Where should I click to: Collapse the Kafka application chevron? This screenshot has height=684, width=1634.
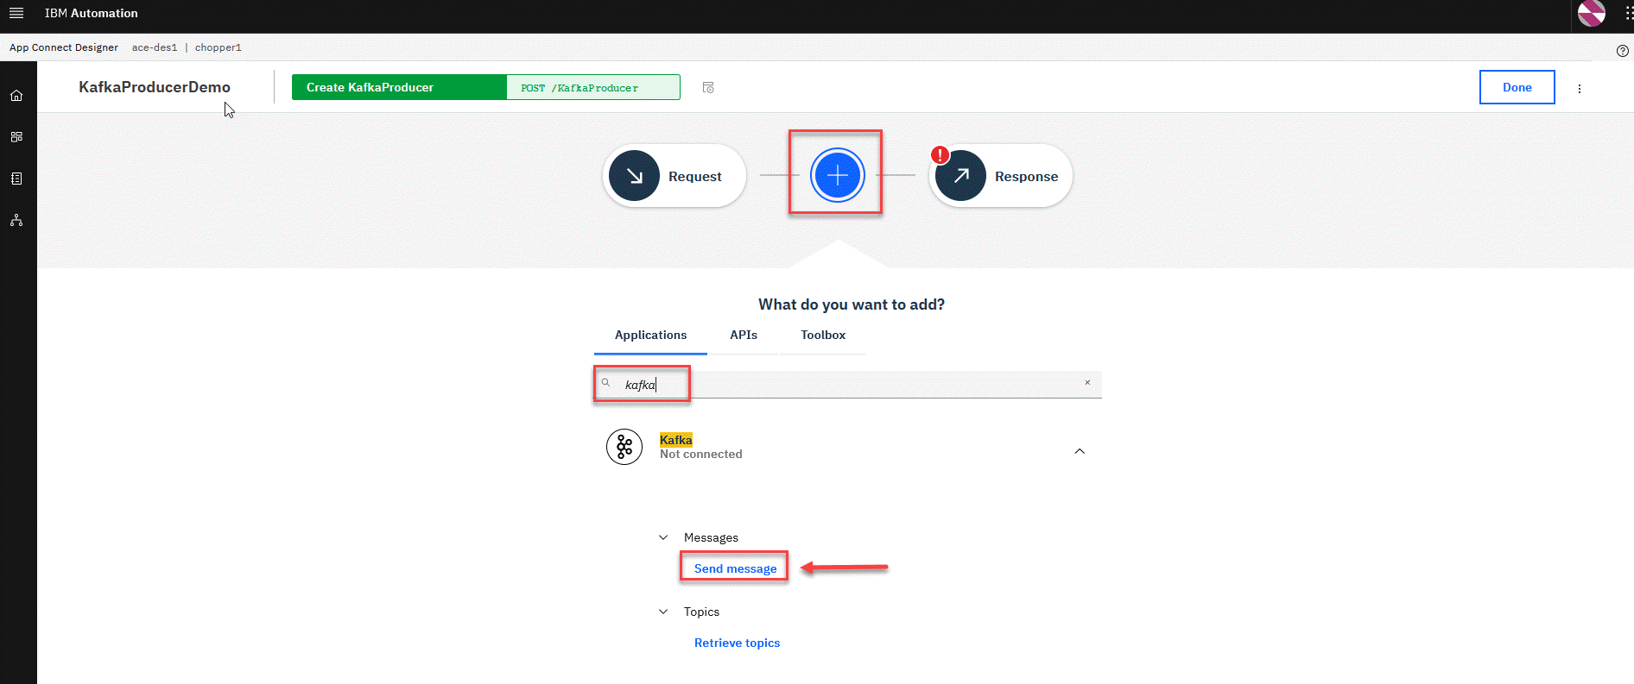[x=1079, y=451]
